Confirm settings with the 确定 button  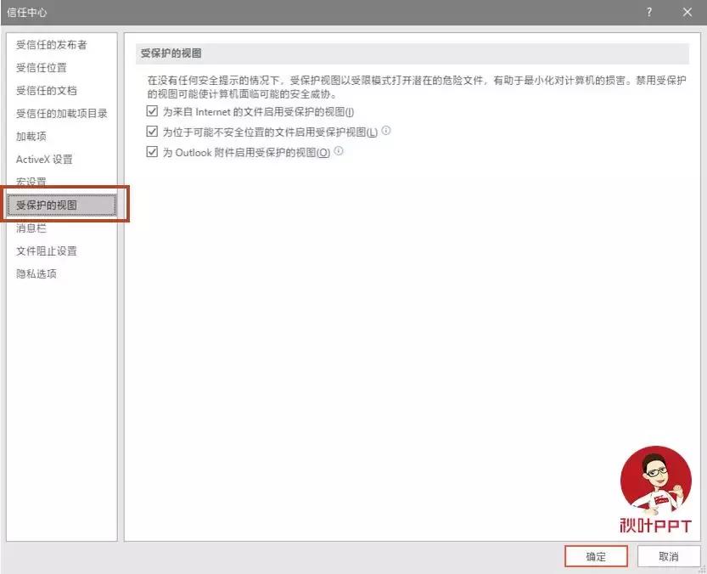pyautogui.click(x=596, y=556)
